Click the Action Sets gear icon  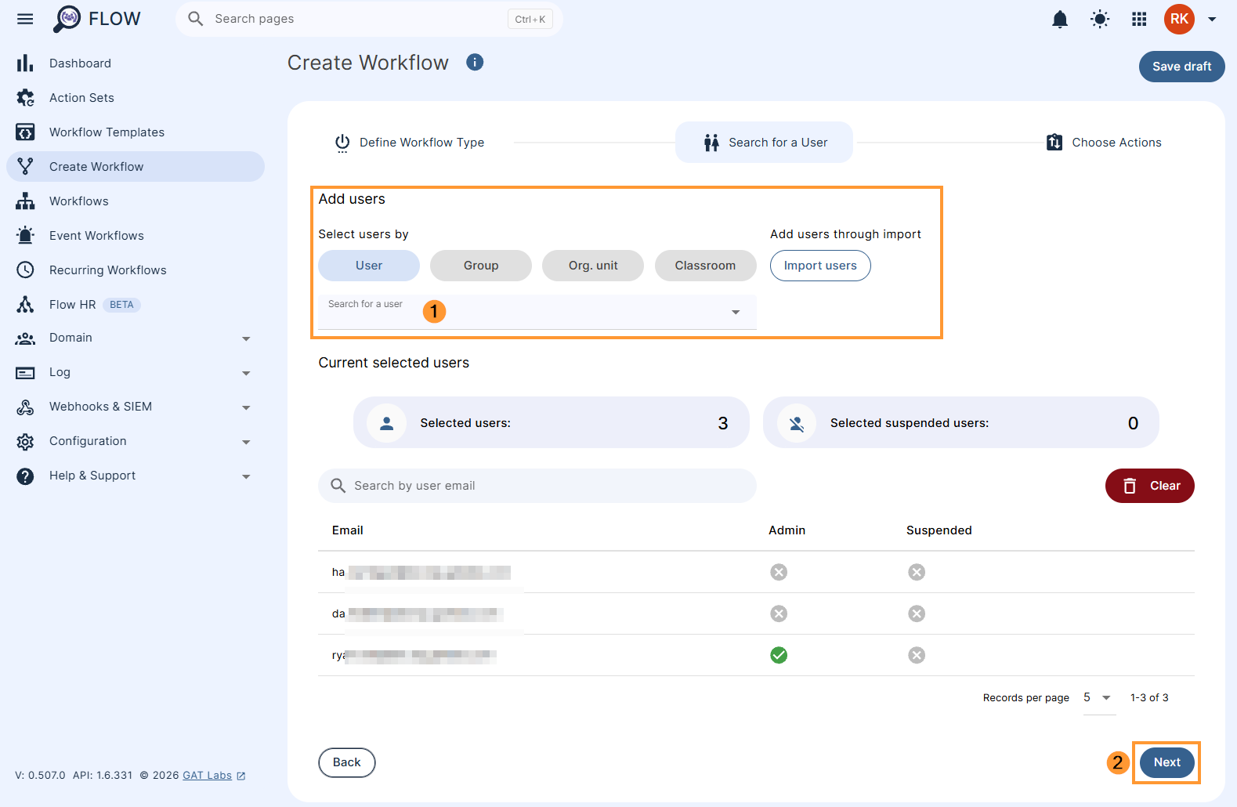[25, 97]
